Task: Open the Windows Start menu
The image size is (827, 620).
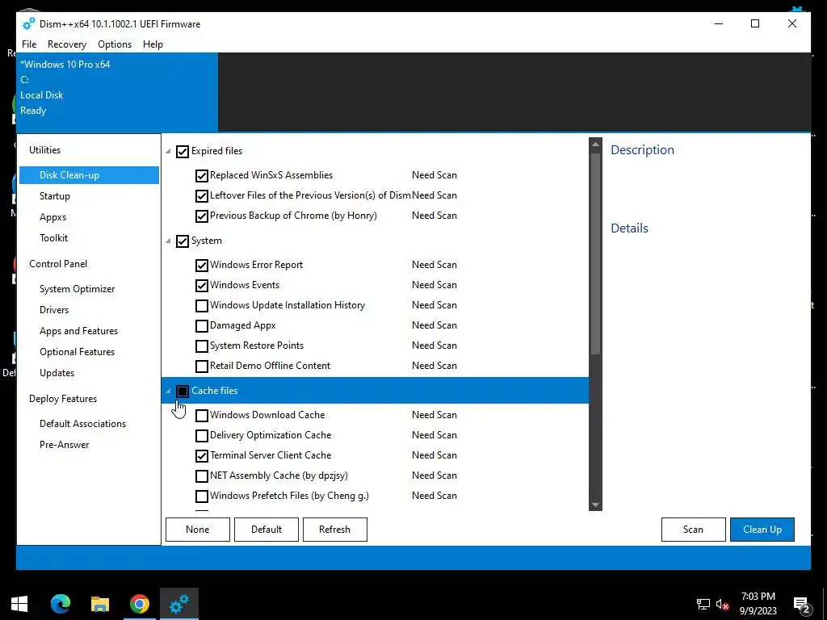Action: click(19, 604)
